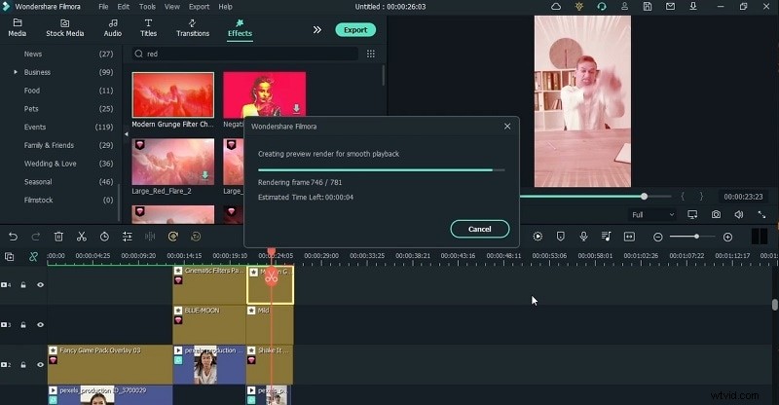This screenshot has height=405, width=779.
Task: Expand more tabs with double-arrow
Action: coord(317,30)
